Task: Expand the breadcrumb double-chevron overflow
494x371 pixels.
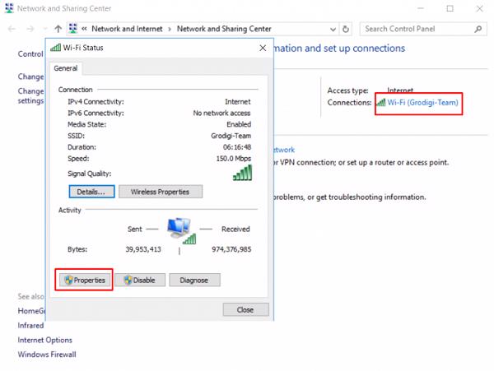Action: (x=85, y=29)
